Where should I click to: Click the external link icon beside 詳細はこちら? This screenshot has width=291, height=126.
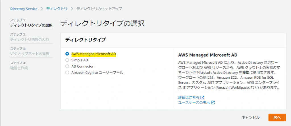tap(202, 97)
